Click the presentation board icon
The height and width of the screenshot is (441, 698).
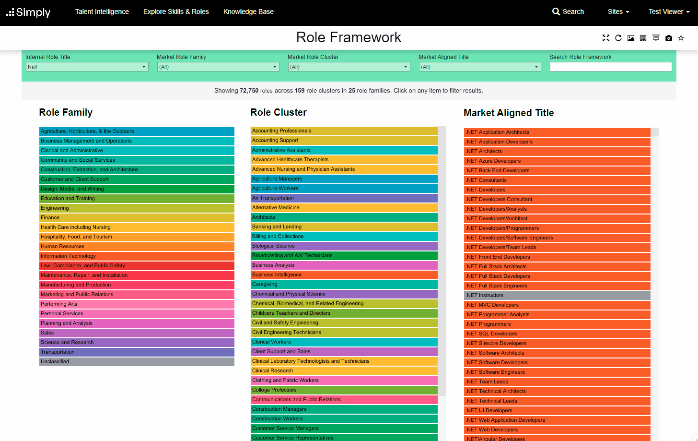[x=656, y=38]
